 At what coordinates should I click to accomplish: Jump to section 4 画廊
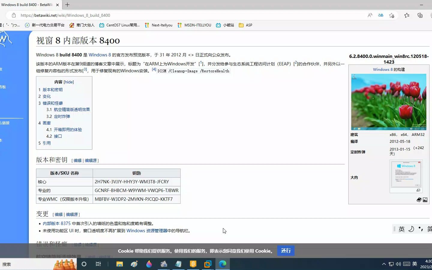(x=46, y=123)
